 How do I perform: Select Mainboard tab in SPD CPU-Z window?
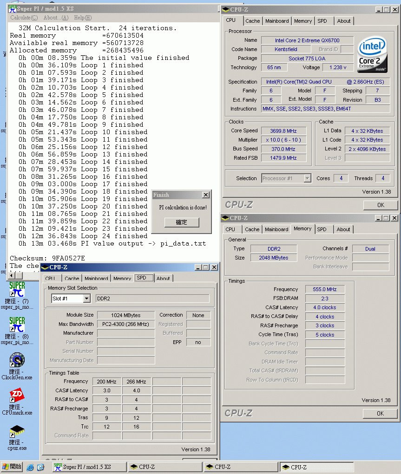pyautogui.click(x=96, y=278)
